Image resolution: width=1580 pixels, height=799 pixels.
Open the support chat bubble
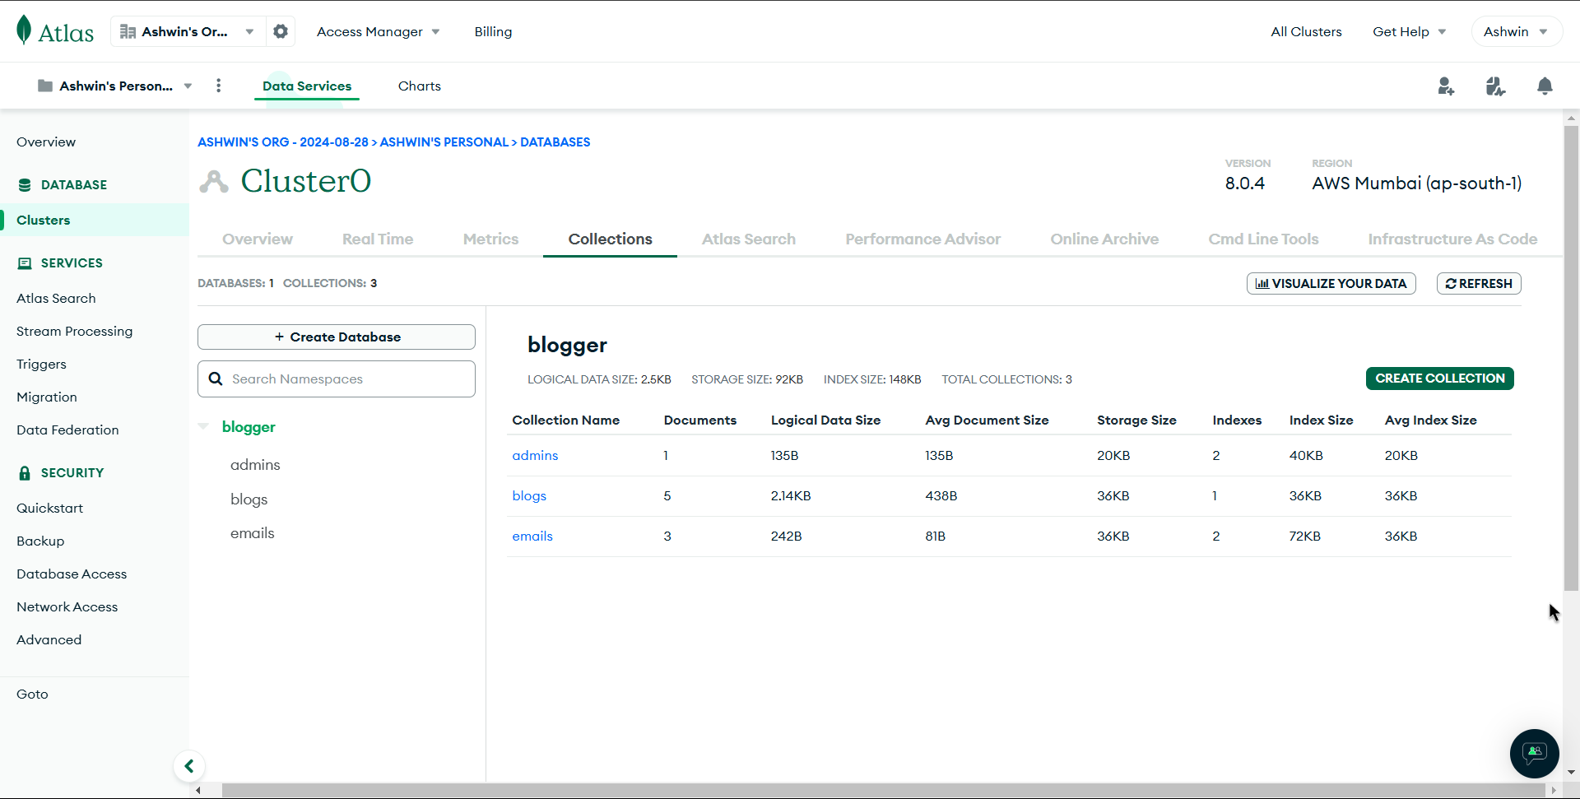(x=1534, y=753)
